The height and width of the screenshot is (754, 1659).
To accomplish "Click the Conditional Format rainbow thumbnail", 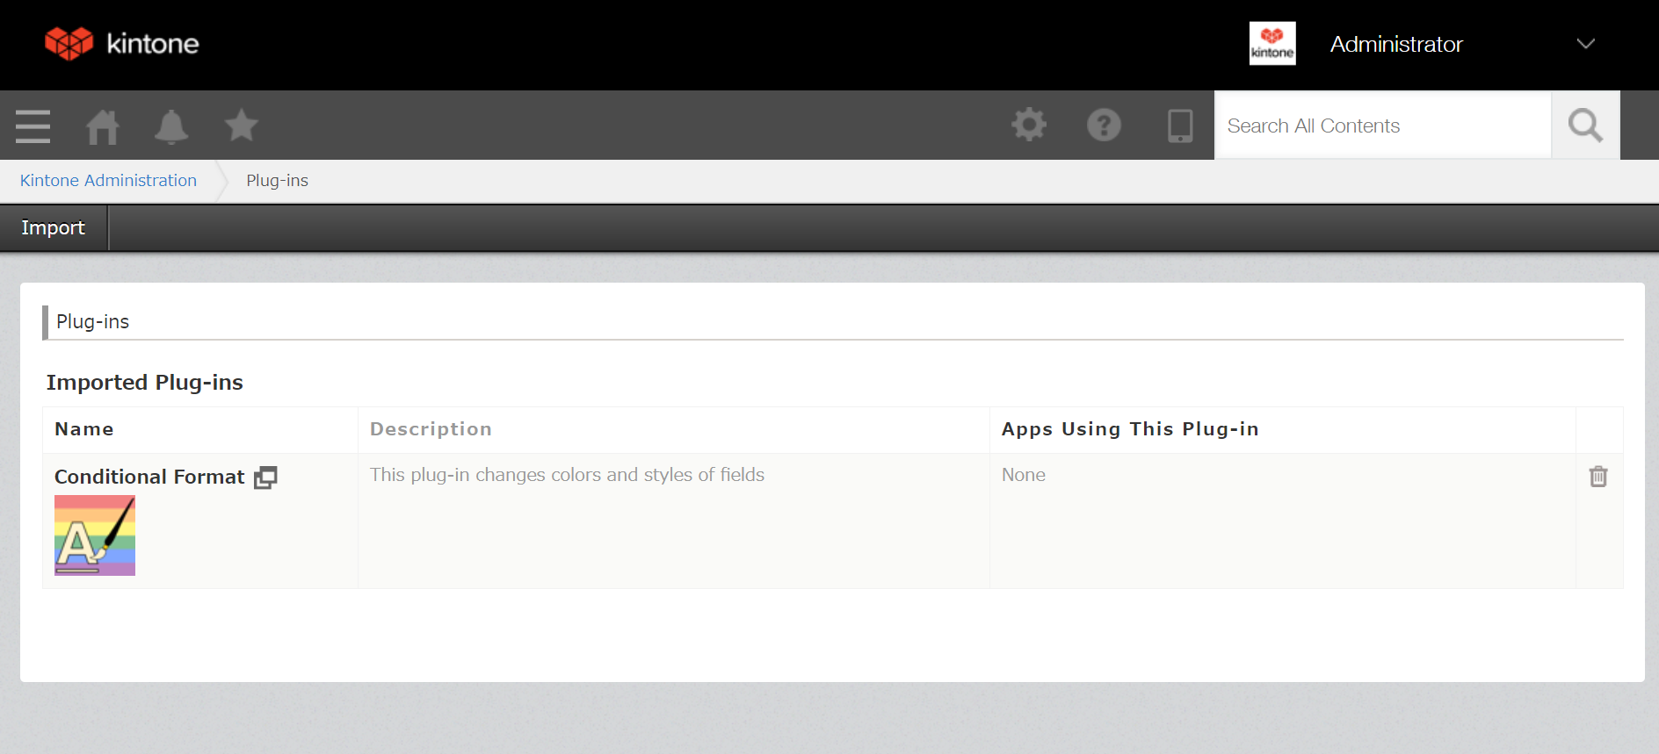I will [95, 535].
